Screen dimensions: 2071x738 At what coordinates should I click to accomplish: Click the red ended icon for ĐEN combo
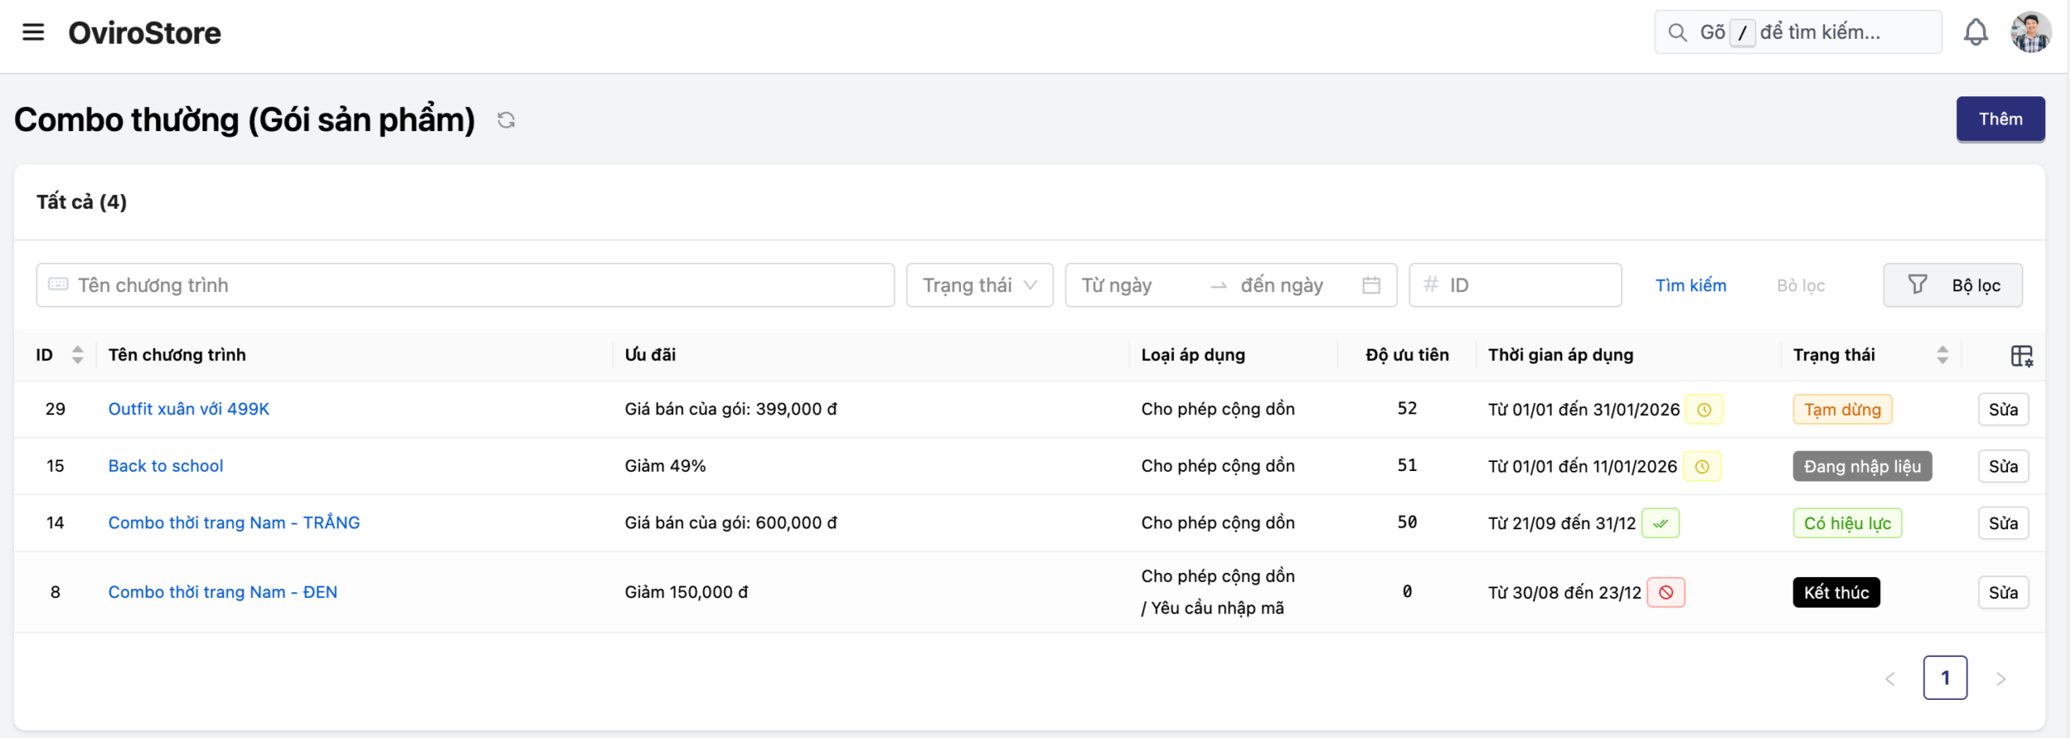(1666, 593)
